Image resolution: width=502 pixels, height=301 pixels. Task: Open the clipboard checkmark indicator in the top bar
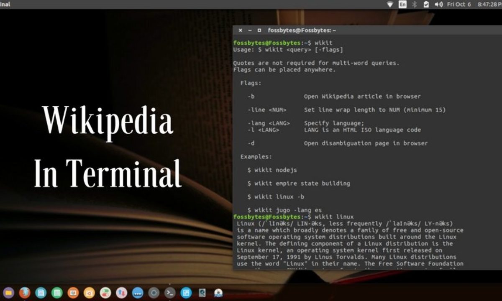tap(426, 4)
